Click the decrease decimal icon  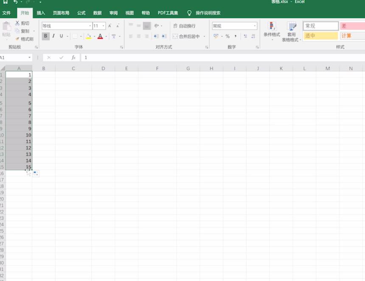tap(253, 36)
